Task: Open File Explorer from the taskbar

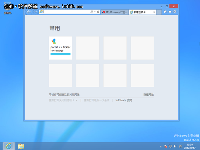Action: [x=21, y=146]
